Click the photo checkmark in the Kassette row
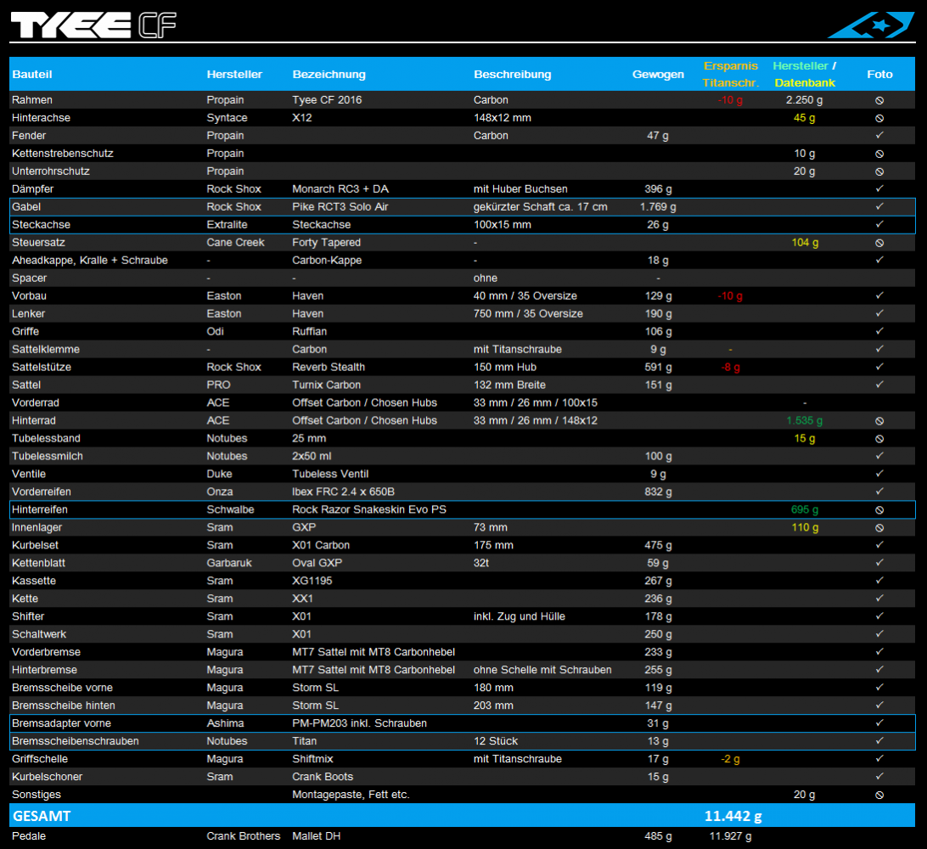The width and height of the screenshot is (927, 849). (x=879, y=581)
